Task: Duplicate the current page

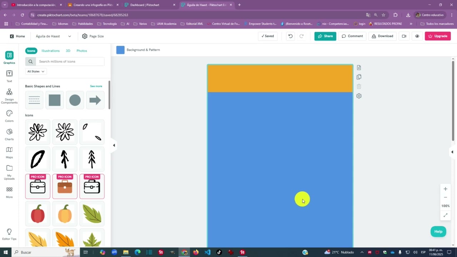Action: tap(359, 77)
